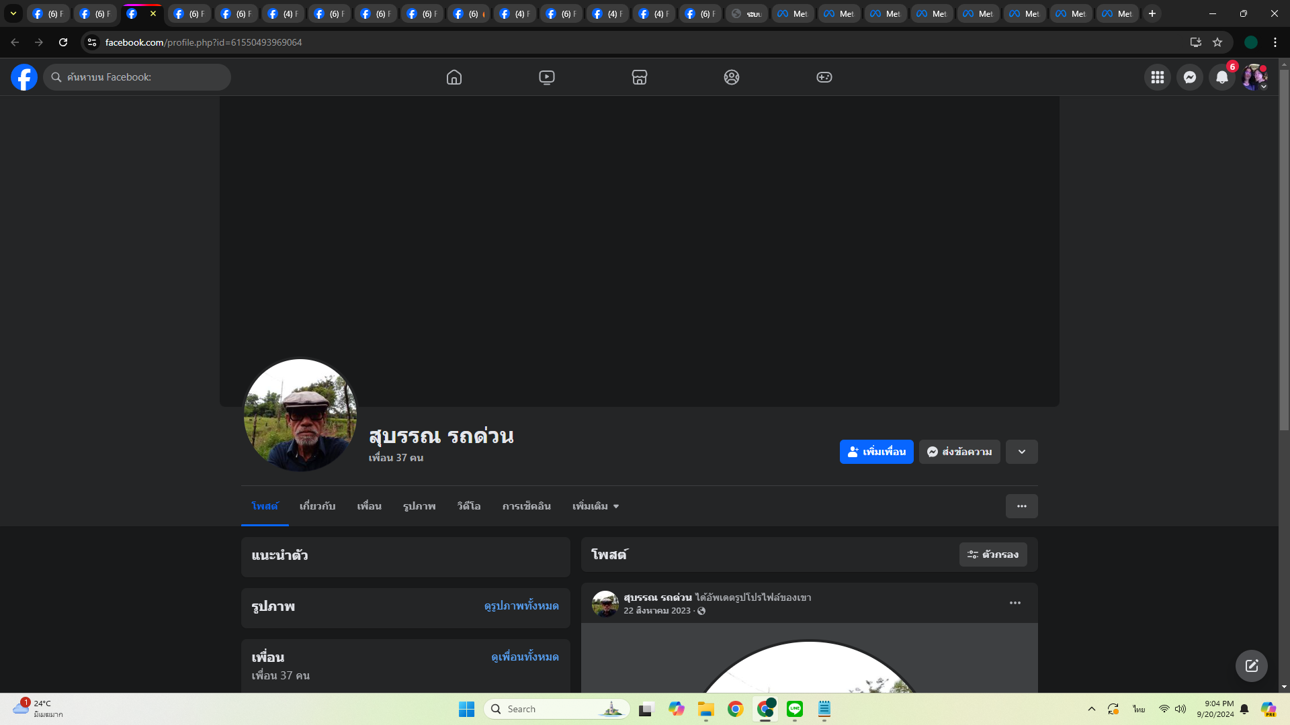Switch to the รูปภาพ tab

coord(419,506)
